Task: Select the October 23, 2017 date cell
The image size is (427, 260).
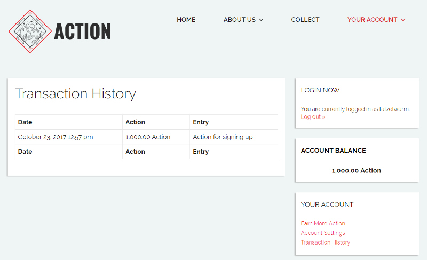Action: coord(56,137)
